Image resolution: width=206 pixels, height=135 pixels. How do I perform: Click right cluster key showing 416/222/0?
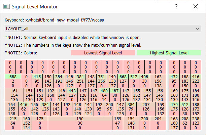196,81
